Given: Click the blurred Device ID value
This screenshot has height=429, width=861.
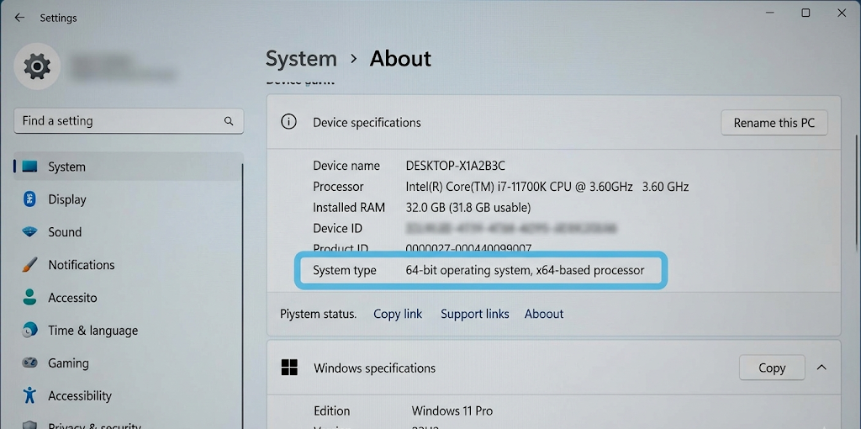Looking at the screenshot, I should tap(511, 228).
